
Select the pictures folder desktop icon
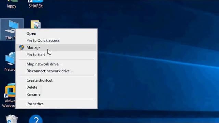(36, 25)
